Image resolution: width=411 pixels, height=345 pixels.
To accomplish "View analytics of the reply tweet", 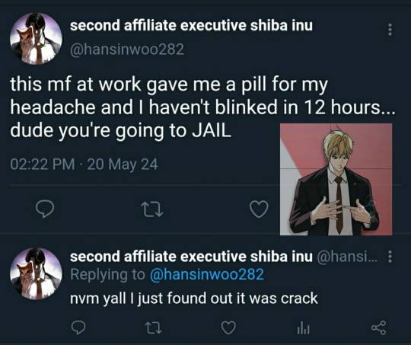I will point(303,328).
